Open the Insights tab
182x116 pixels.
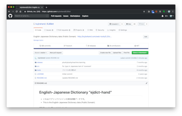(x=111, y=30)
